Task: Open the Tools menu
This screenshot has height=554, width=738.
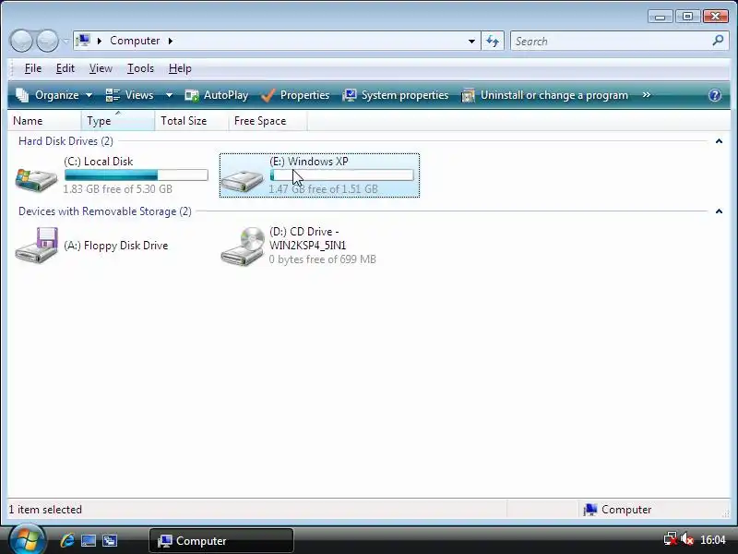Action: (x=140, y=68)
